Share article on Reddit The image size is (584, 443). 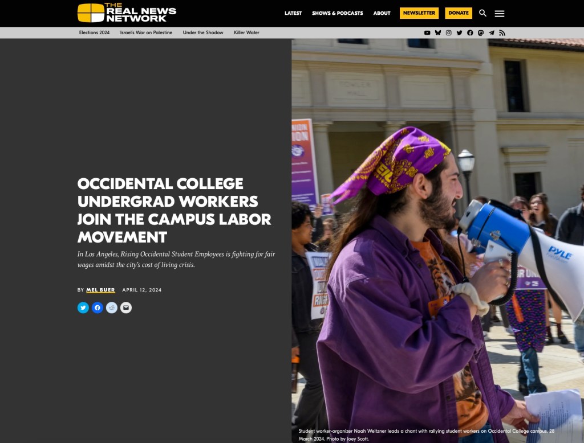click(112, 307)
